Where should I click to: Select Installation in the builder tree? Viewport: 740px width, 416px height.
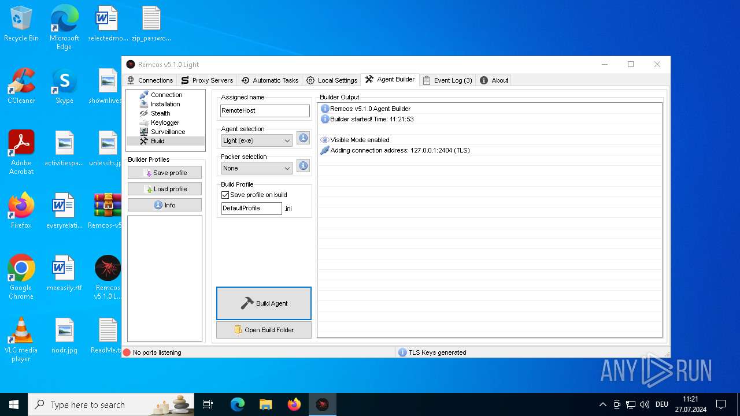click(165, 104)
